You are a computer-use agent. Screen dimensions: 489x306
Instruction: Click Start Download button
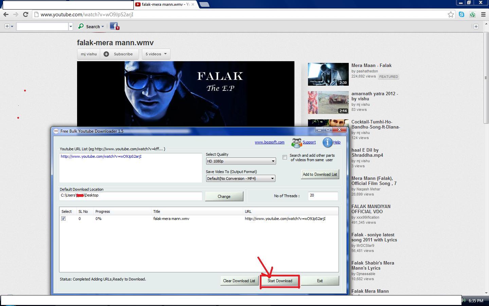click(x=280, y=281)
